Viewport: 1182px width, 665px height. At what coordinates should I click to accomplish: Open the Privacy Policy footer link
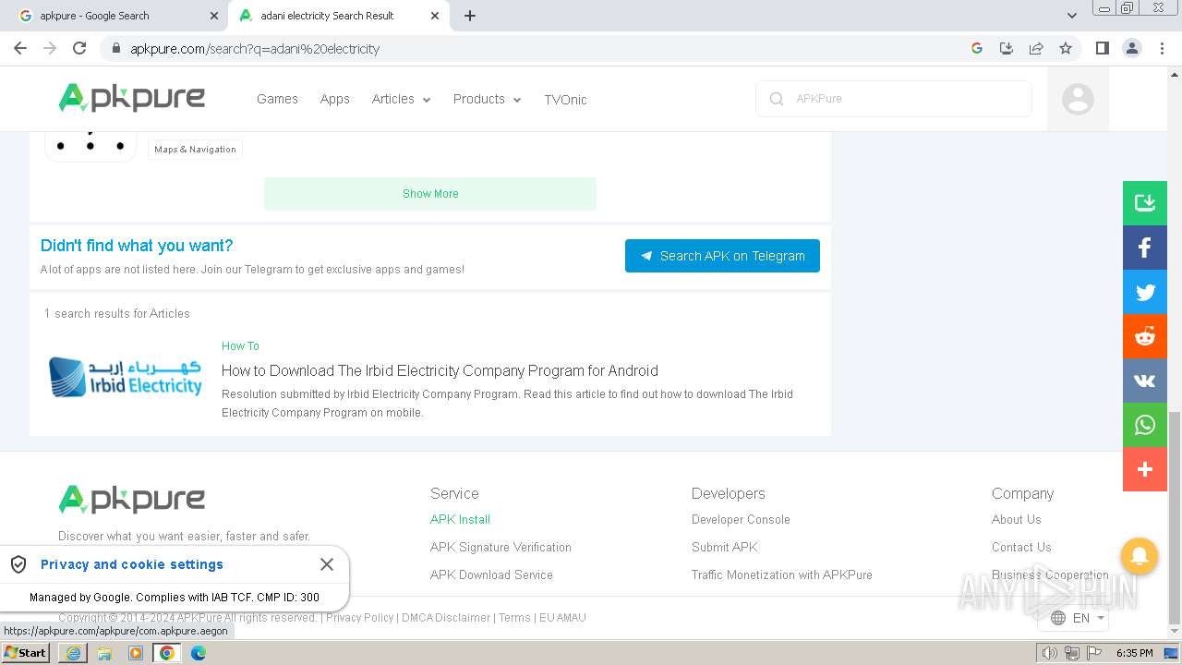pos(359,618)
